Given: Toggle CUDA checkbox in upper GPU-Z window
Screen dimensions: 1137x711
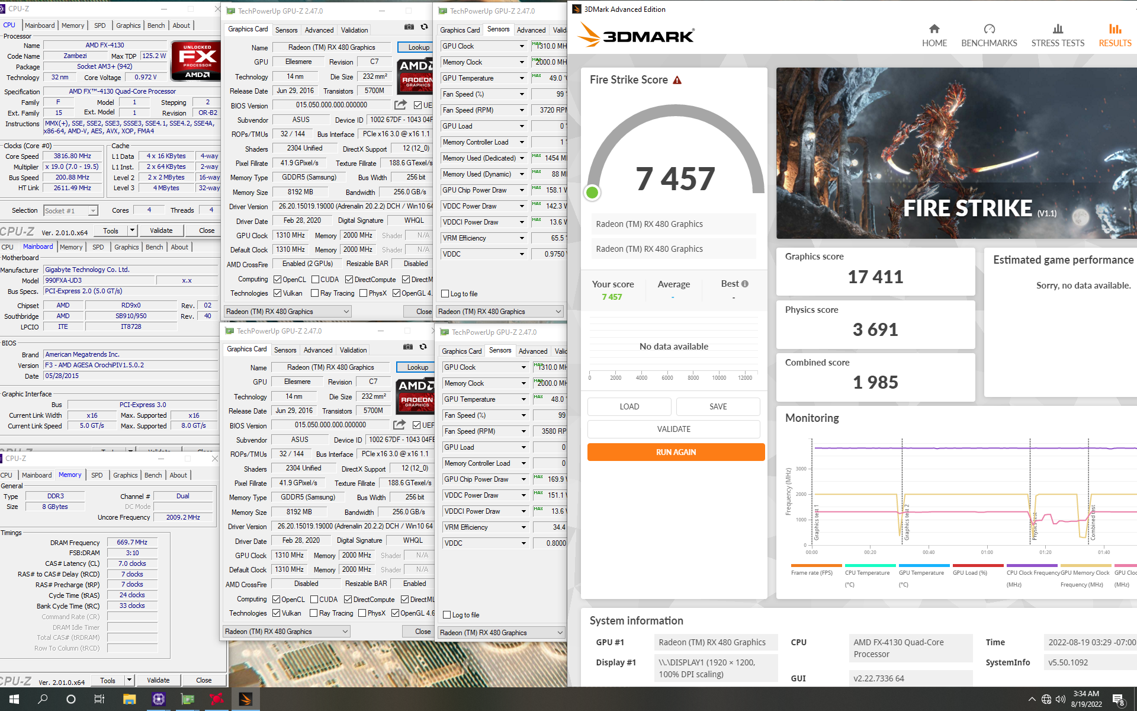Looking at the screenshot, I should (x=316, y=279).
